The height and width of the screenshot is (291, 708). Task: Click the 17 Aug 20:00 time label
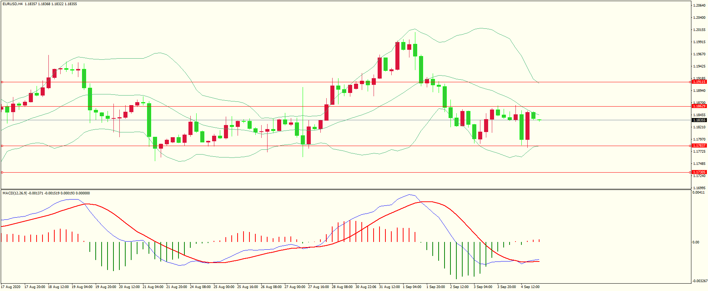pyautogui.click(x=35, y=287)
